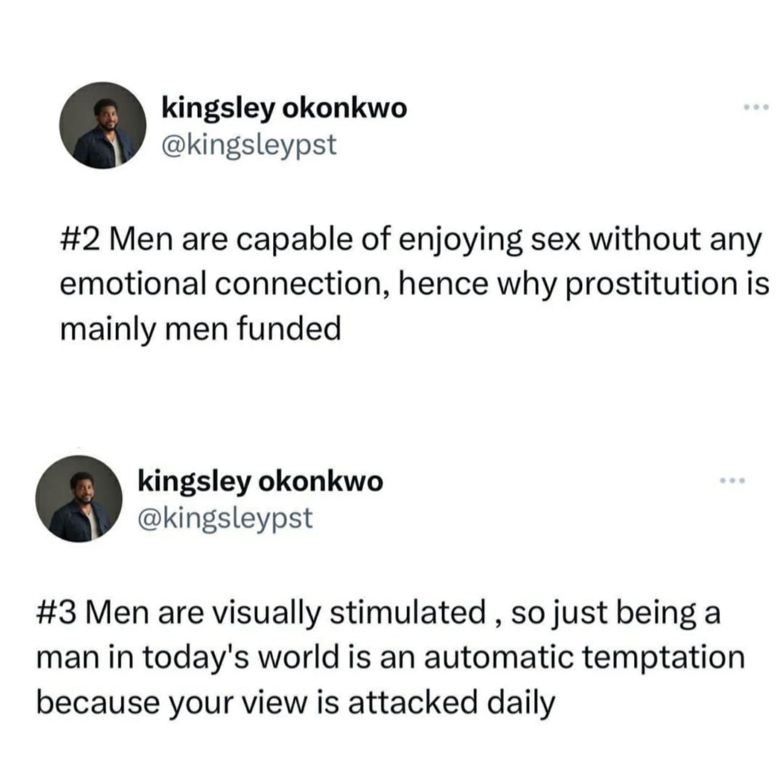The height and width of the screenshot is (784, 784).
Task: Open the three-dot menu on the #2 tweet
Action: click(755, 108)
